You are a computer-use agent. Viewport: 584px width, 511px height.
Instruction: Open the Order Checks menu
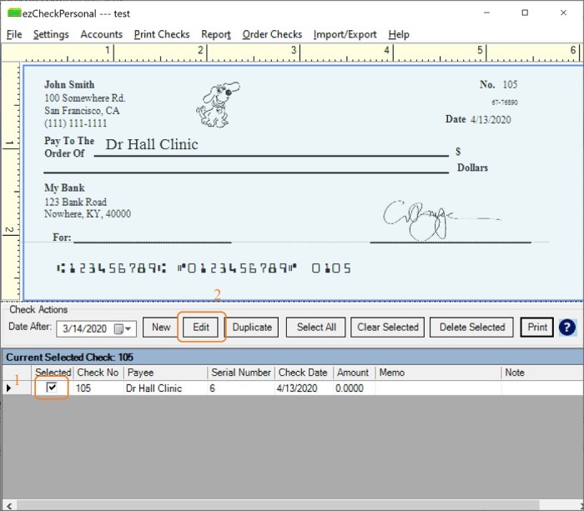pos(272,34)
